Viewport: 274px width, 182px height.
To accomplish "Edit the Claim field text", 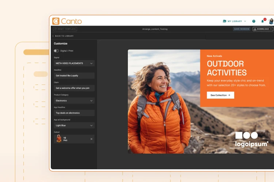I will [x=74, y=88].
